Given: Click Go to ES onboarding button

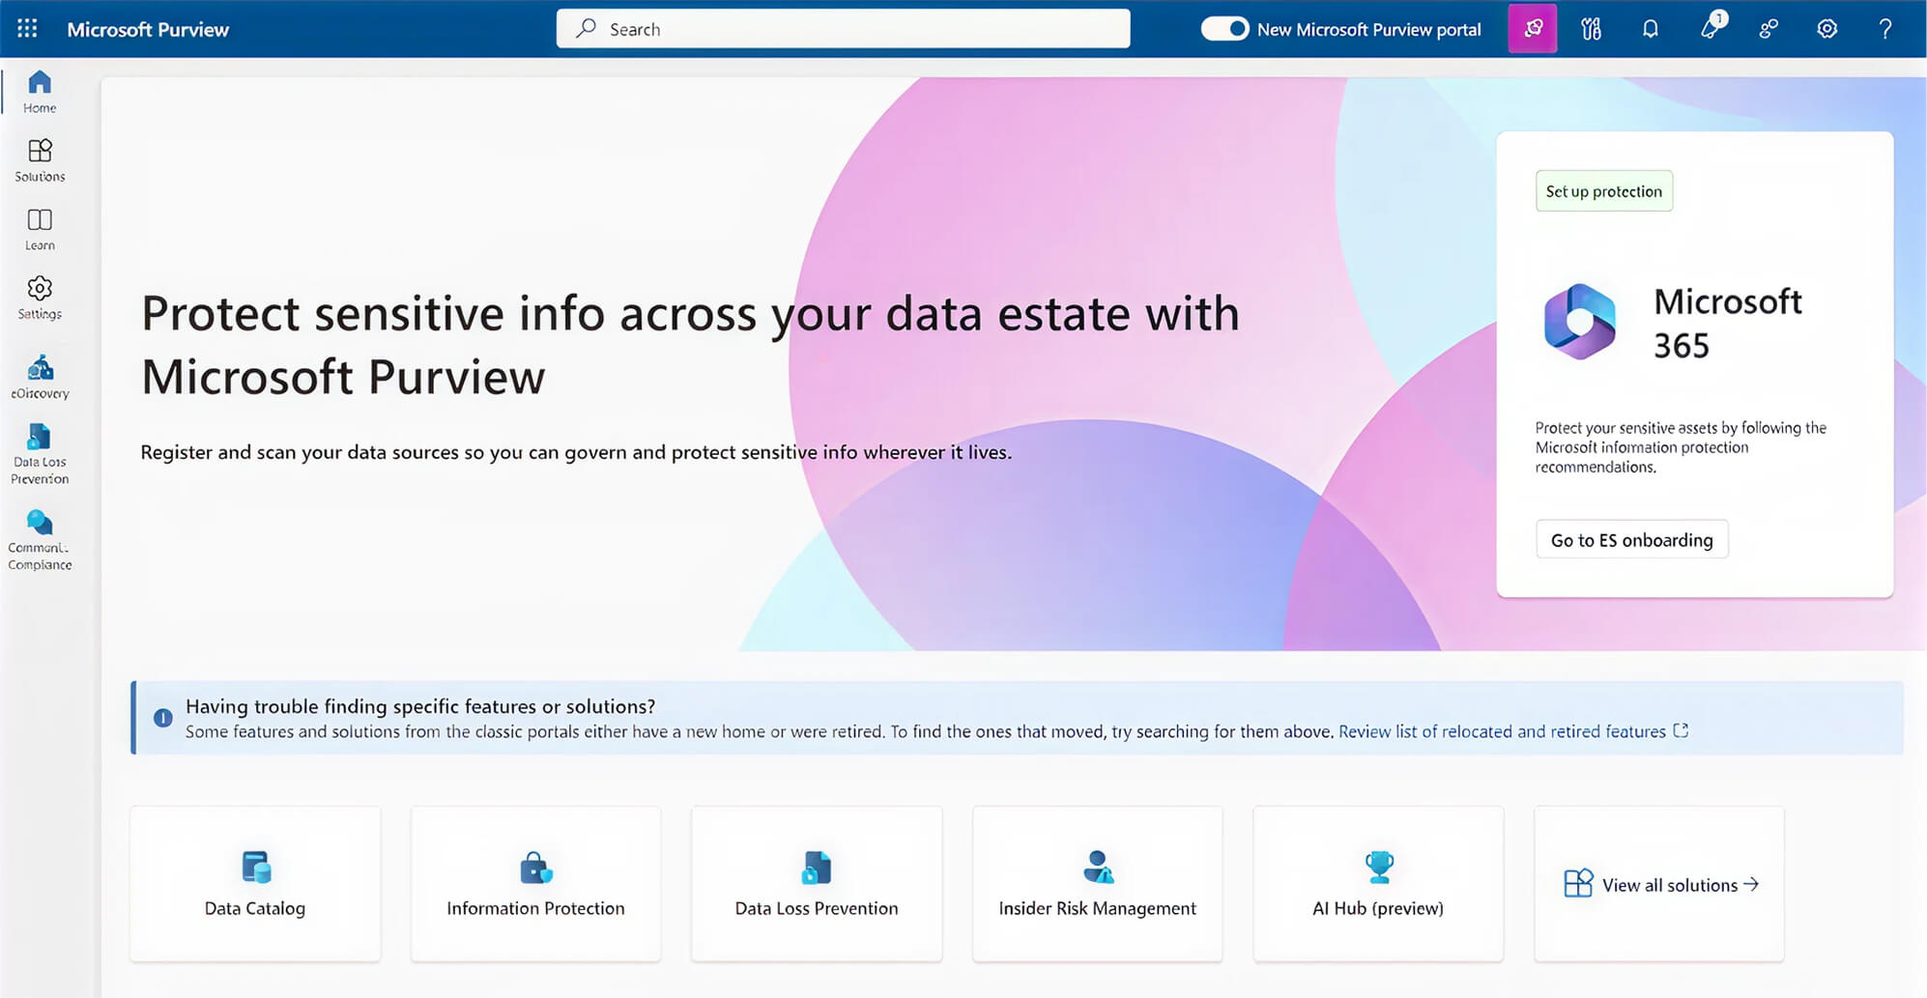Looking at the screenshot, I should click(x=1631, y=539).
